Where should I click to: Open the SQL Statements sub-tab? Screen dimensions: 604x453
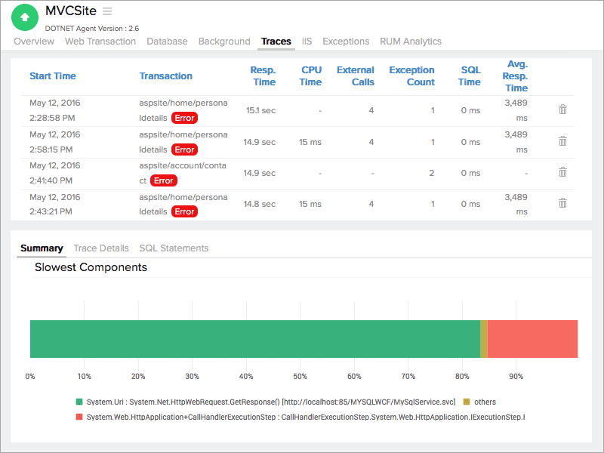(x=174, y=248)
